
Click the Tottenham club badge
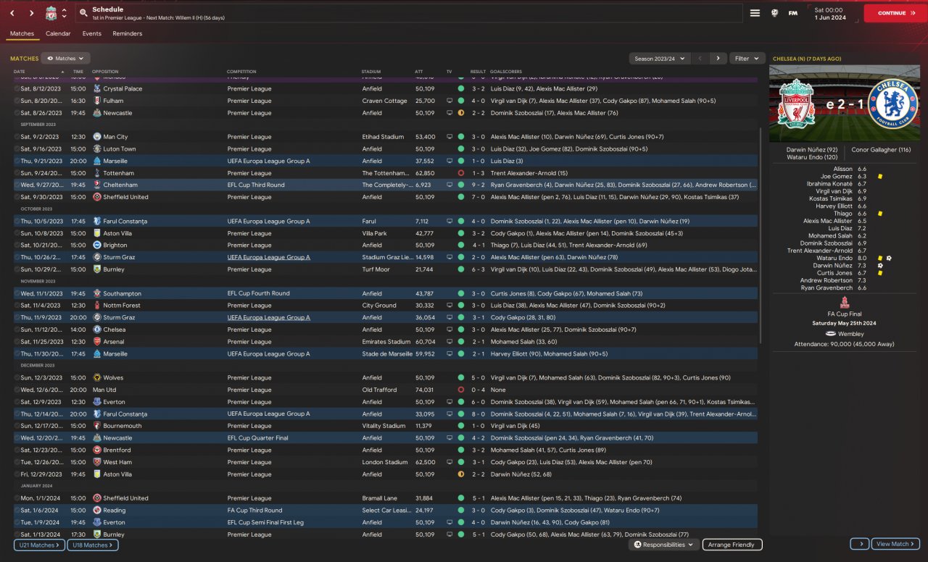click(x=97, y=173)
